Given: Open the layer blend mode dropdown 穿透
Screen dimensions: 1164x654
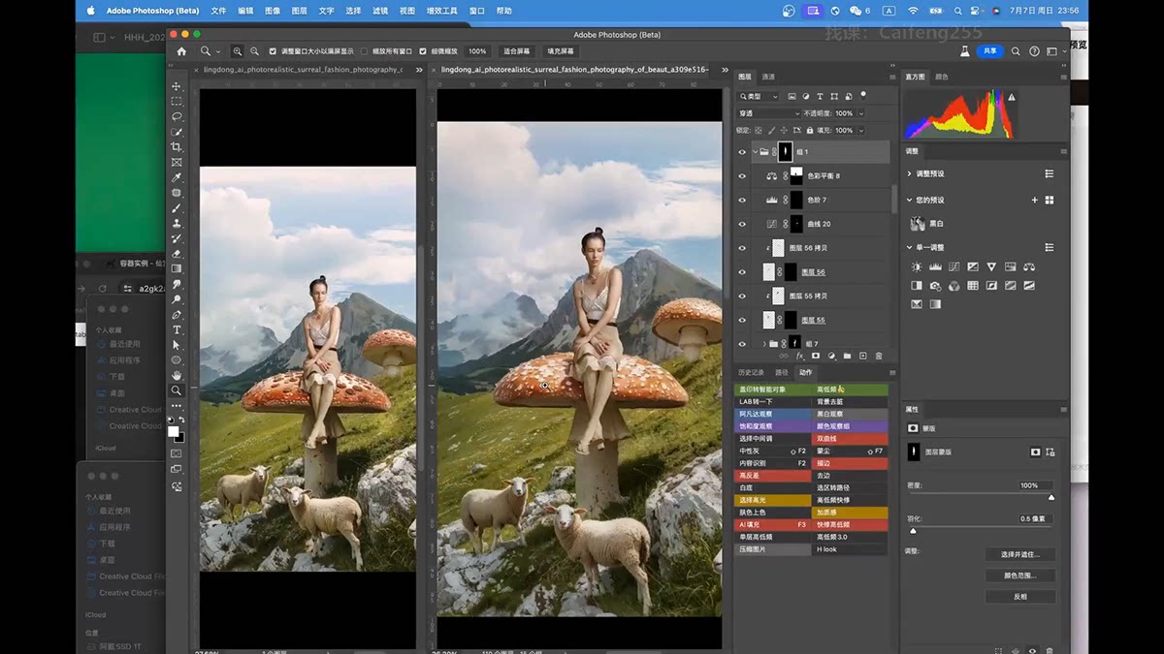Looking at the screenshot, I should tap(766, 113).
